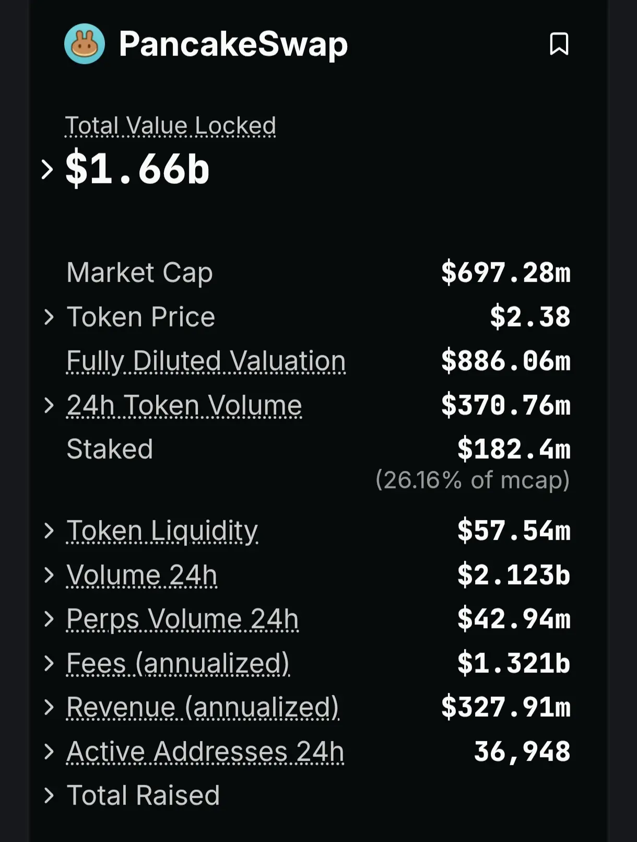Expand the Total Value Locked breakdown chevron

point(48,169)
